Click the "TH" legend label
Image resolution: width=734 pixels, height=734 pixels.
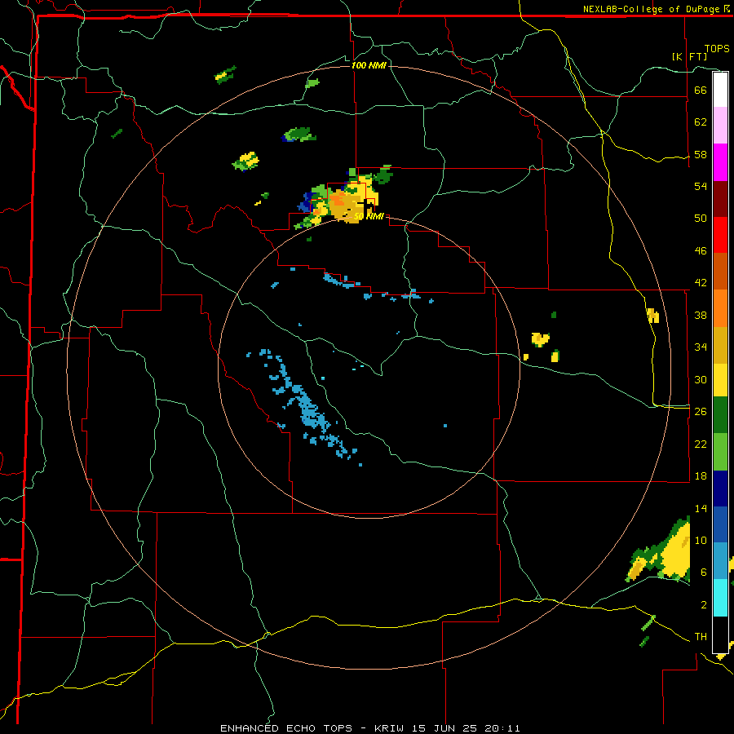[701, 637]
